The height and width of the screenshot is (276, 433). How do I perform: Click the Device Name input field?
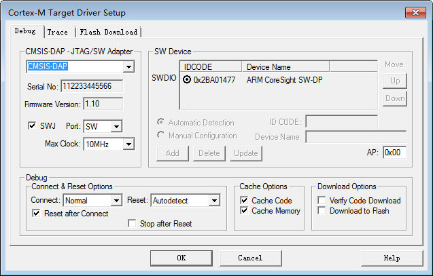click(x=356, y=137)
